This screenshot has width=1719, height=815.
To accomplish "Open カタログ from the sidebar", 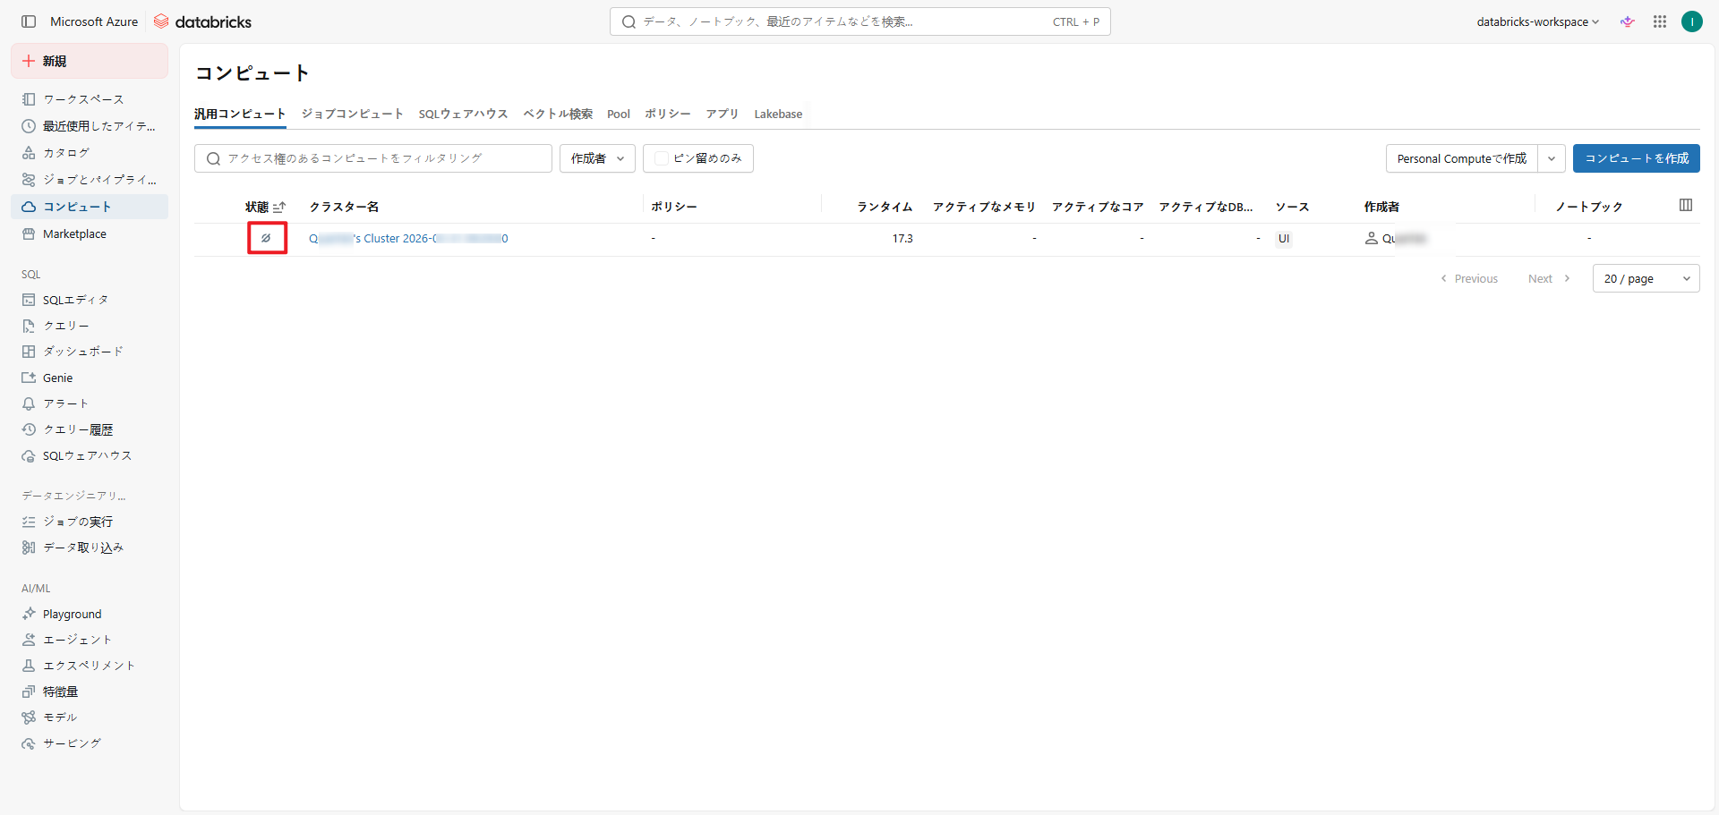I will click(x=65, y=153).
